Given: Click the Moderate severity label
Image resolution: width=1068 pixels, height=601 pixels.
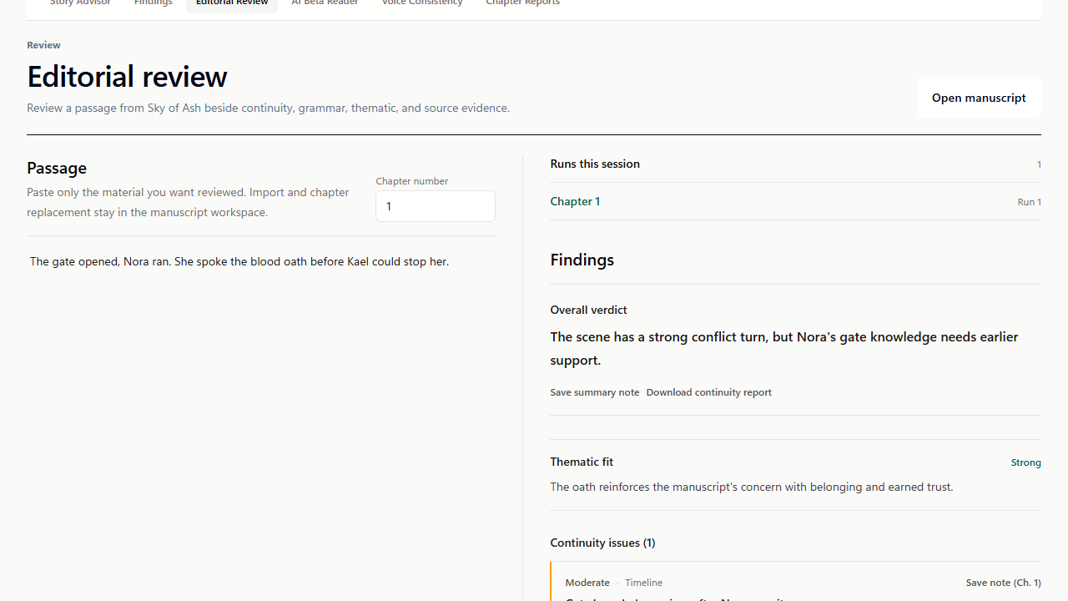Looking at the screenshot, I should pyautogui.click(x=587, y=583).
